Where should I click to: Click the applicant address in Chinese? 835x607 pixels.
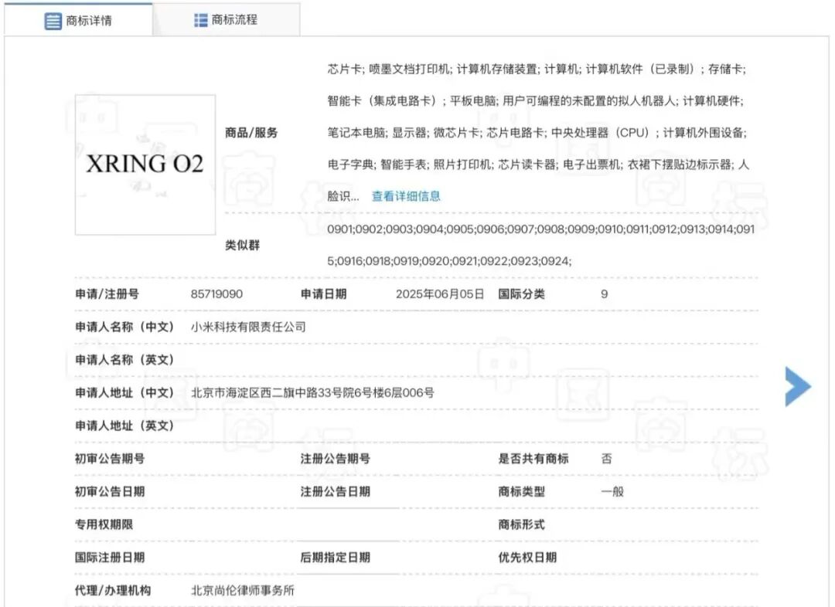point(311,392)
